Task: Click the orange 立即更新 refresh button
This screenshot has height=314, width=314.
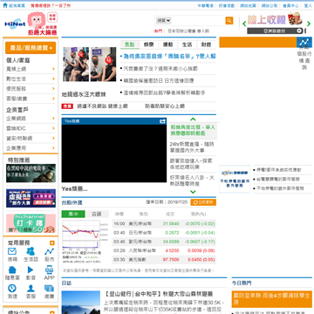Action: [203, 202]
